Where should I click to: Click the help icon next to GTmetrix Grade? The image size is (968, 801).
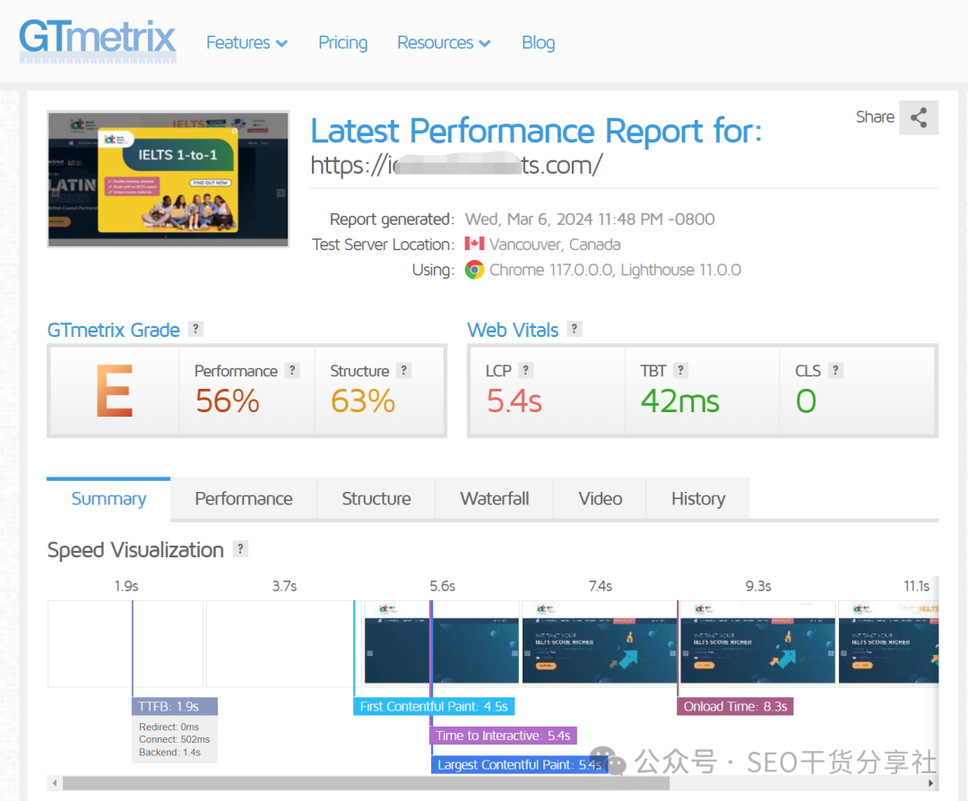pyautogui.click(x=195, y=329)
